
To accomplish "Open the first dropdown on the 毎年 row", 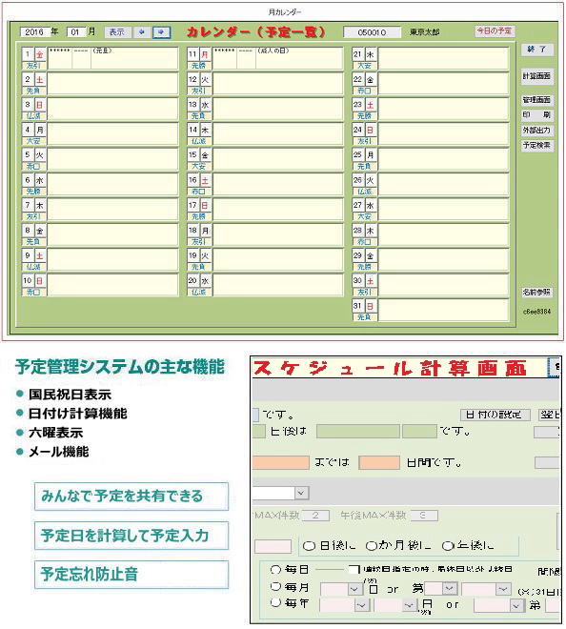I will 361,605.
